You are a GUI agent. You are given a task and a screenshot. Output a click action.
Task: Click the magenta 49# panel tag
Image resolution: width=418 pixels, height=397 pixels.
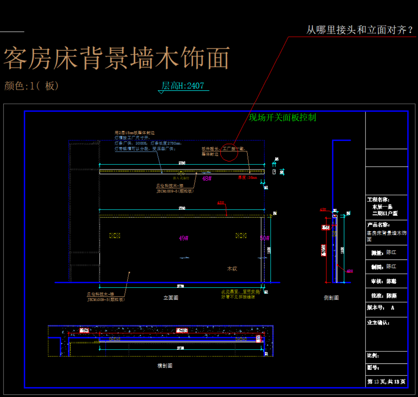pyautogui.click(x=183, y=238)
